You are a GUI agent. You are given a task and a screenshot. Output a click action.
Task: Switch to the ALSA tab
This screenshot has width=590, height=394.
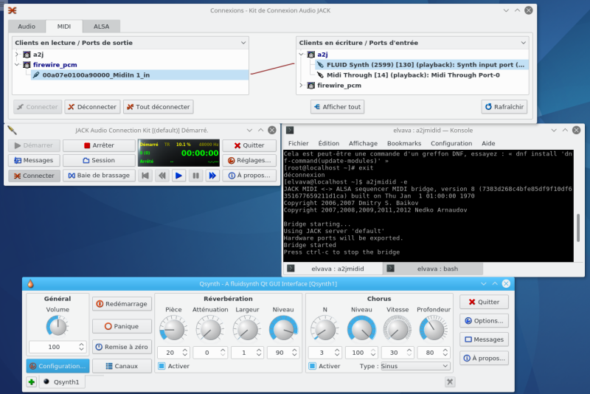tap(101, 26)
